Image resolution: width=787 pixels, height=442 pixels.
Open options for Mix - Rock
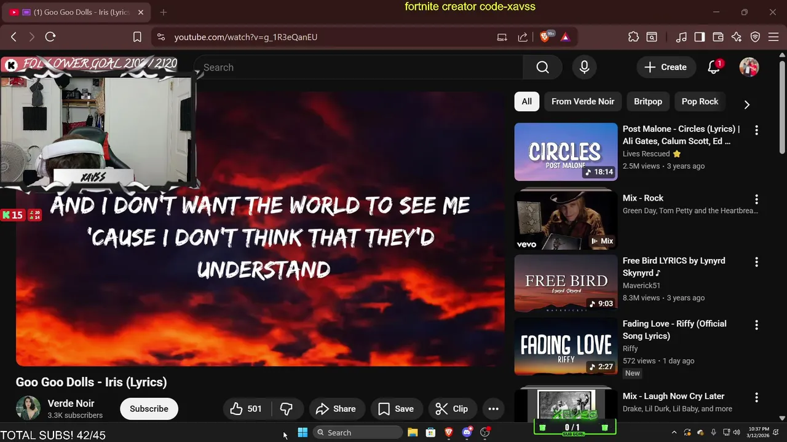pos(756,200)
